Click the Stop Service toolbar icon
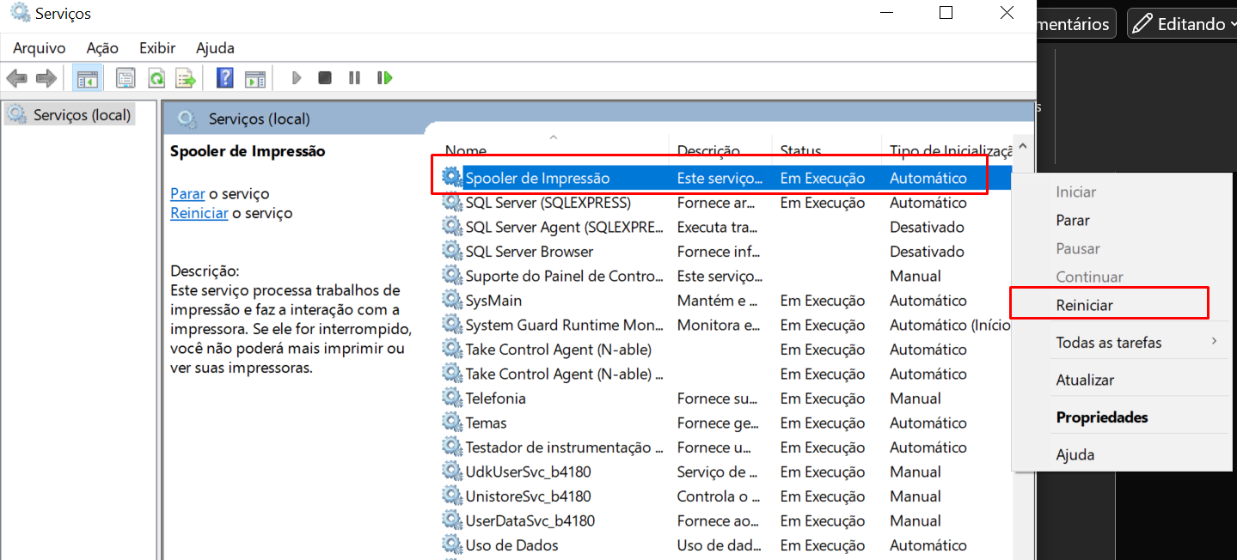Screen dimensions: 1237x560 [x=324, y=78]
